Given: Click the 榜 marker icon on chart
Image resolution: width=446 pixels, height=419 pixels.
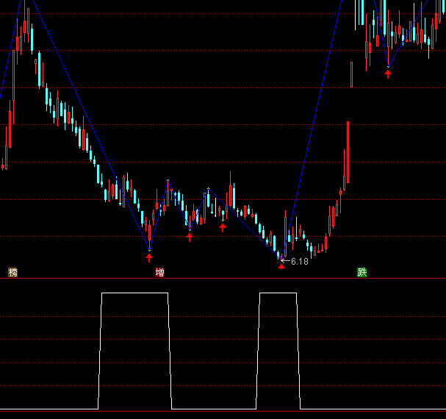Looking at the screenshot, I should 12,273.
